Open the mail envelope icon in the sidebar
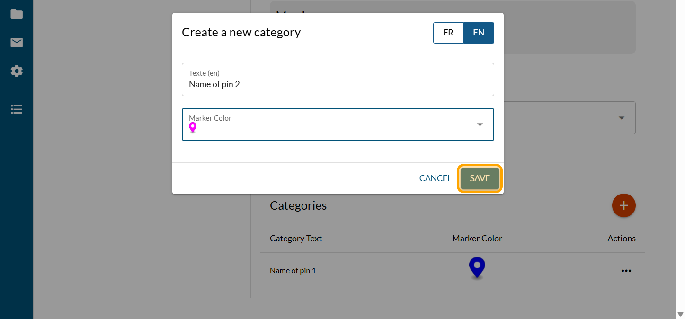Screen dimensions: 685x319 point(17,43)
